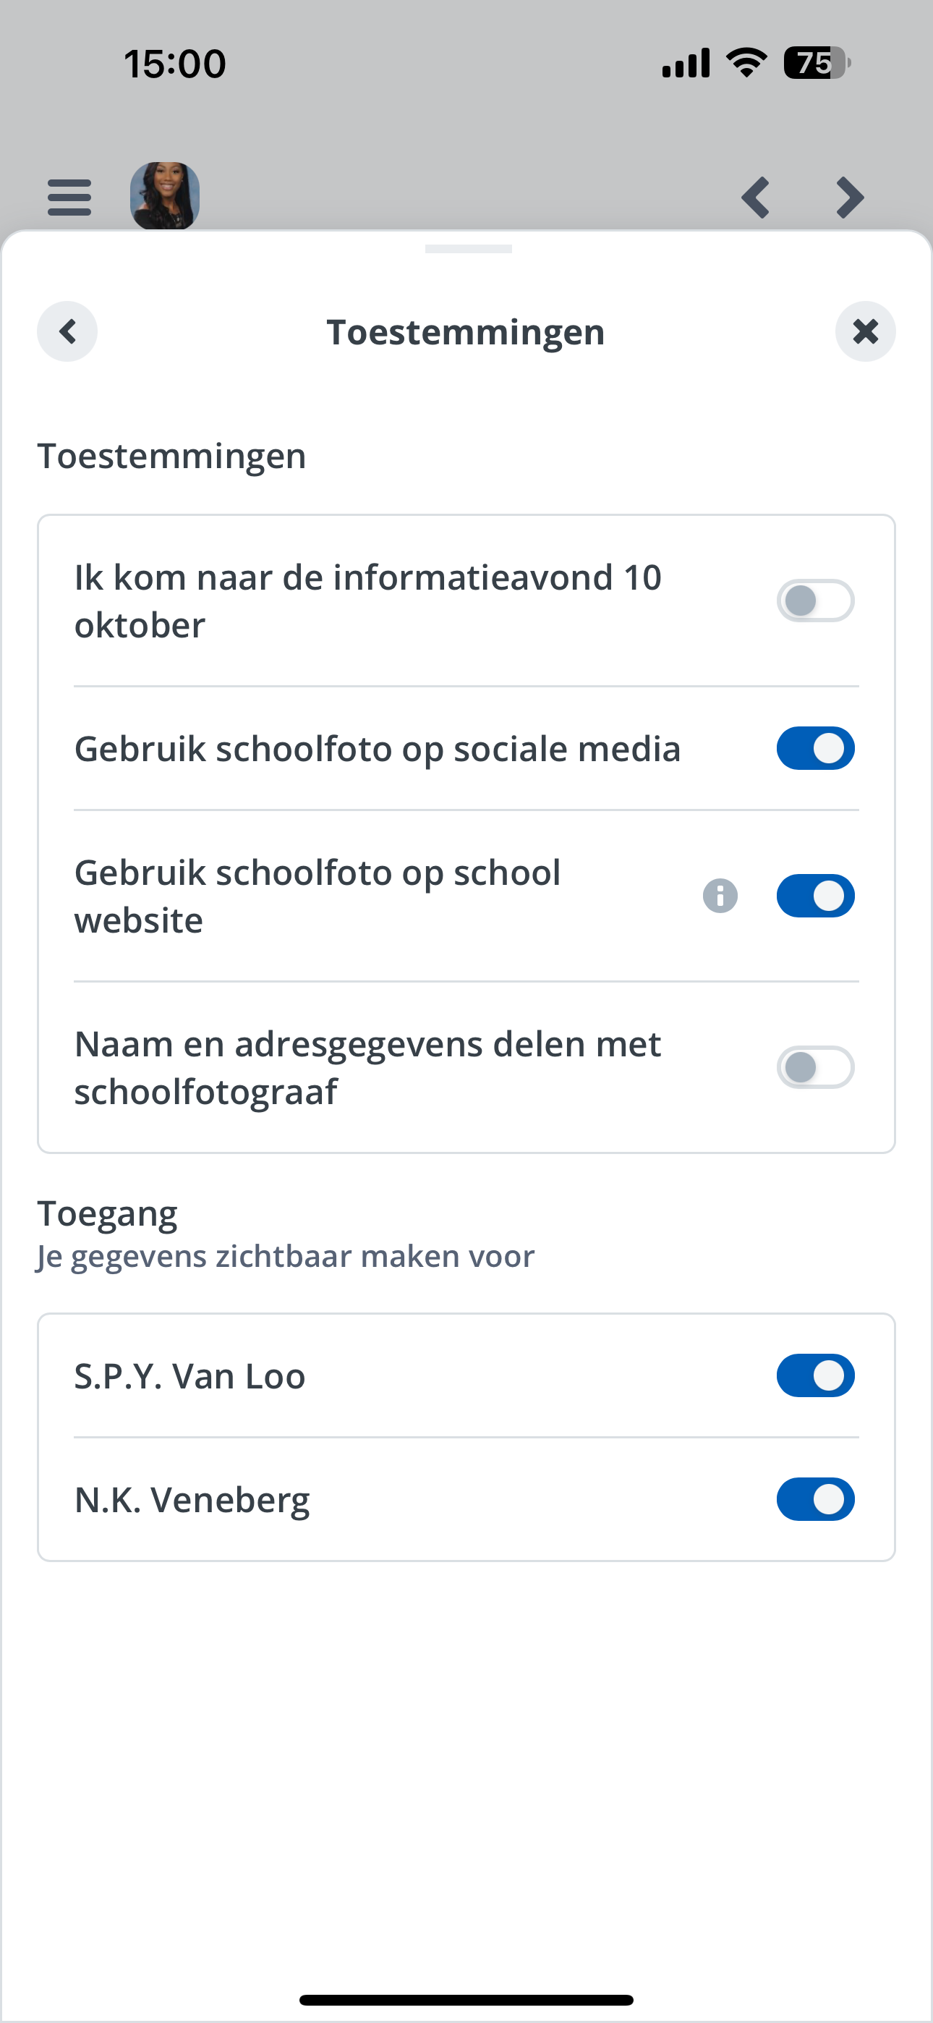Go back from Toestemmingen sheet

(x=67, y=331)
